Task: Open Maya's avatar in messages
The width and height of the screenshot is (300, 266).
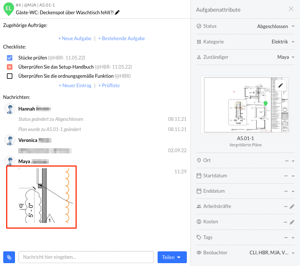Action: click(x=10, y=161)
